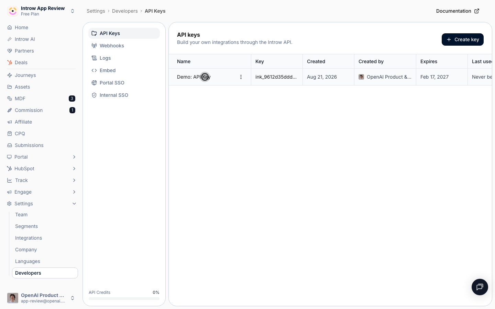Click the OpenAI Product creator cell

coord(385,77)
